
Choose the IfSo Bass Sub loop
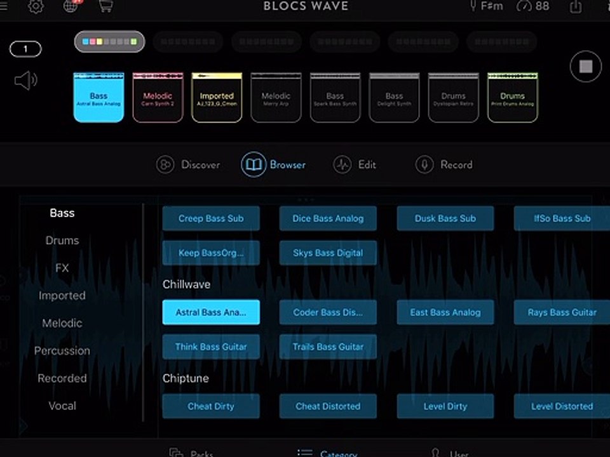(562, 218)
